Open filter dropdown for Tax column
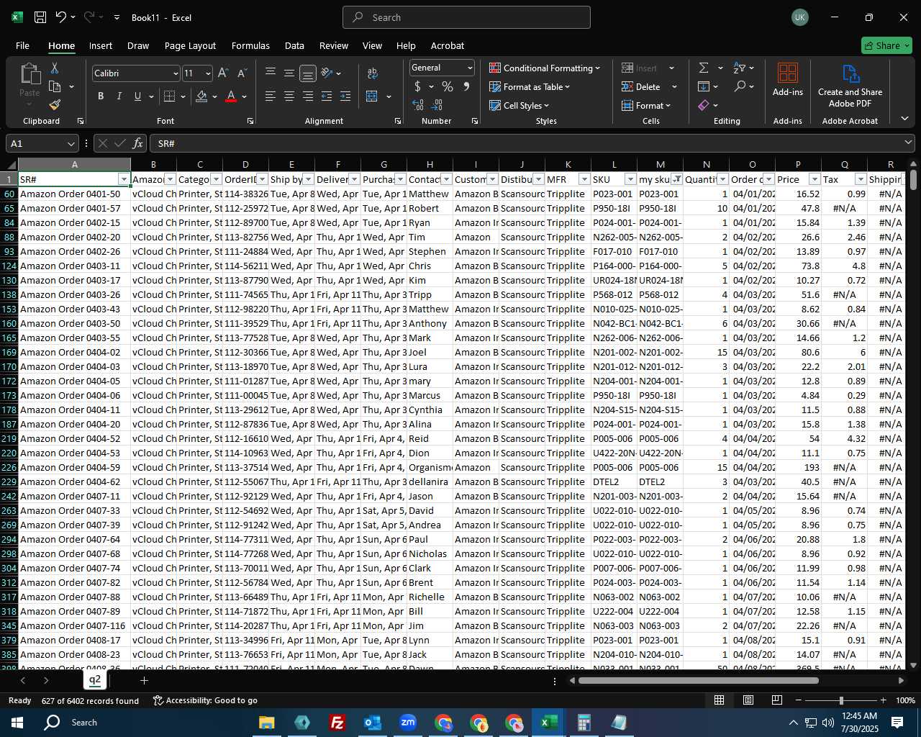 click(x=861, y=179)
